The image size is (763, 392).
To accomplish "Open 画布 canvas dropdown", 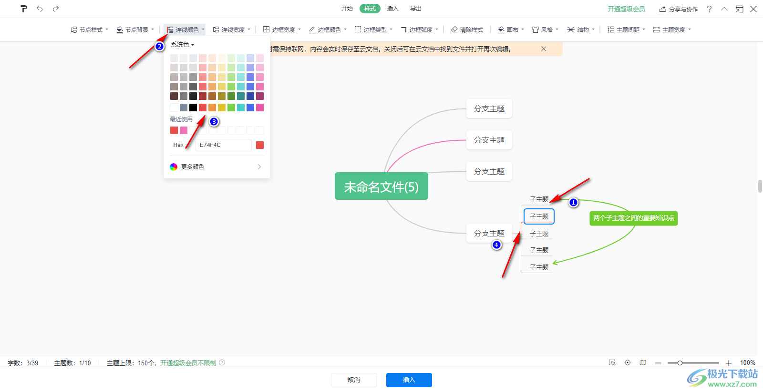I will 511,29.
